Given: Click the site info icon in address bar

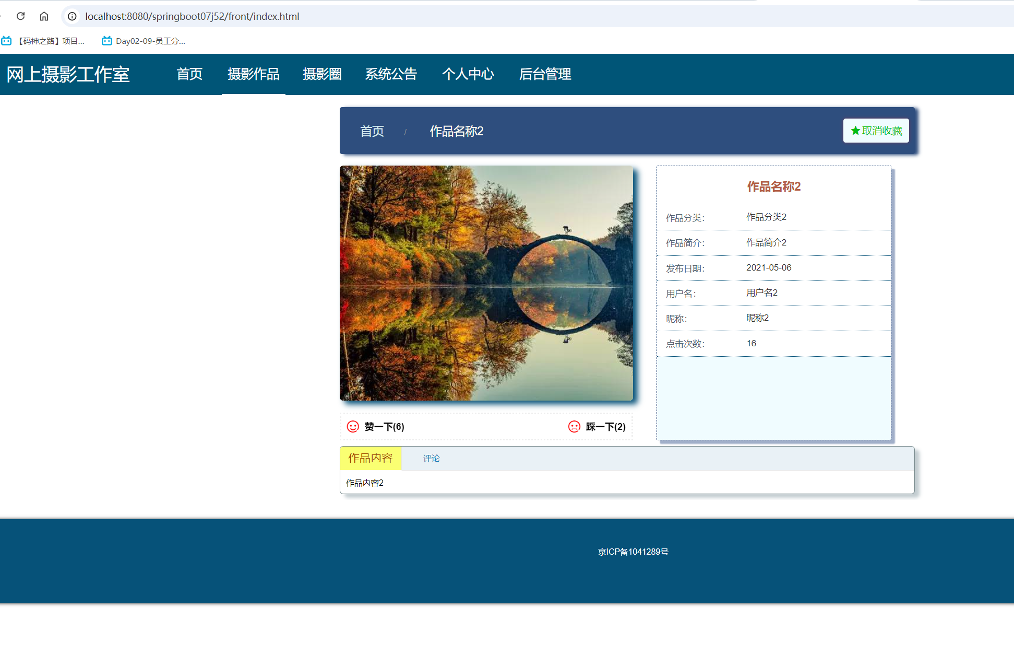Looking at the screenshot, I should click(x=72, y=16).
